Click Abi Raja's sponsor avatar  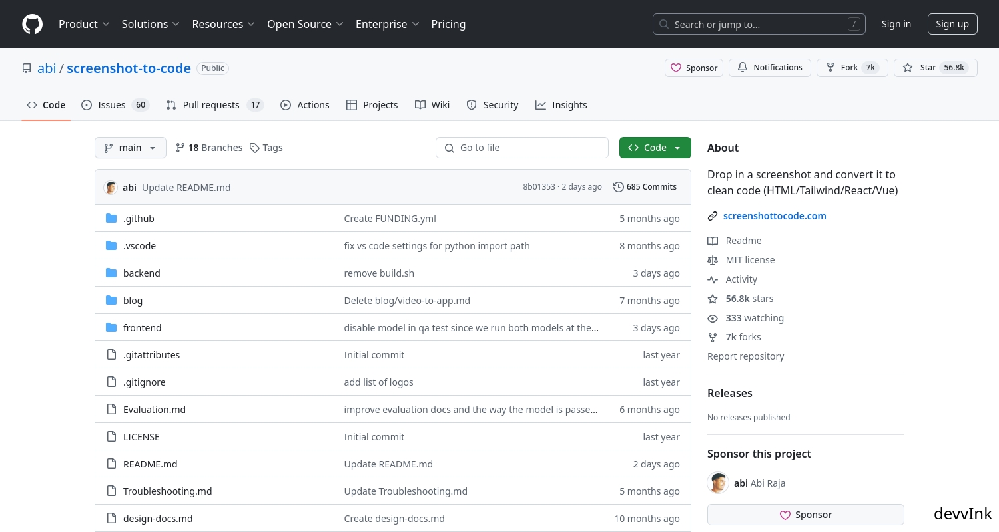(718, 483)
